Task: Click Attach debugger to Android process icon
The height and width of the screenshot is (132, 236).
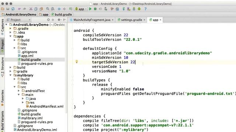Action: 106,9
